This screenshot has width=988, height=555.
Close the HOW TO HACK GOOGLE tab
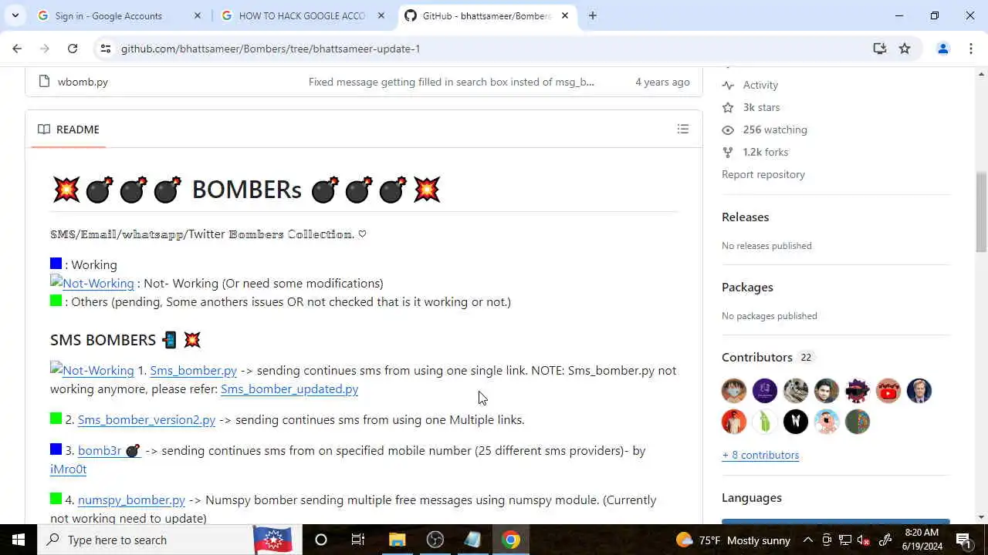pos(381,15)
